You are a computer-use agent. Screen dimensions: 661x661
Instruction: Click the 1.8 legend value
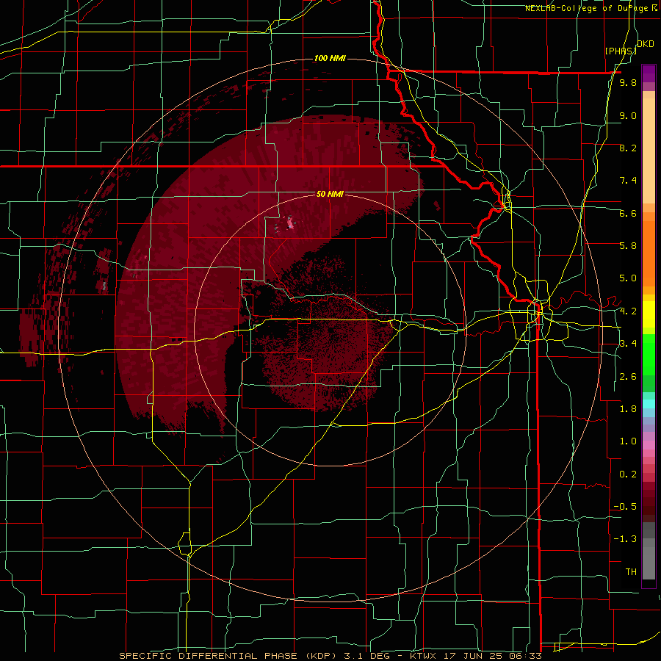628,409
